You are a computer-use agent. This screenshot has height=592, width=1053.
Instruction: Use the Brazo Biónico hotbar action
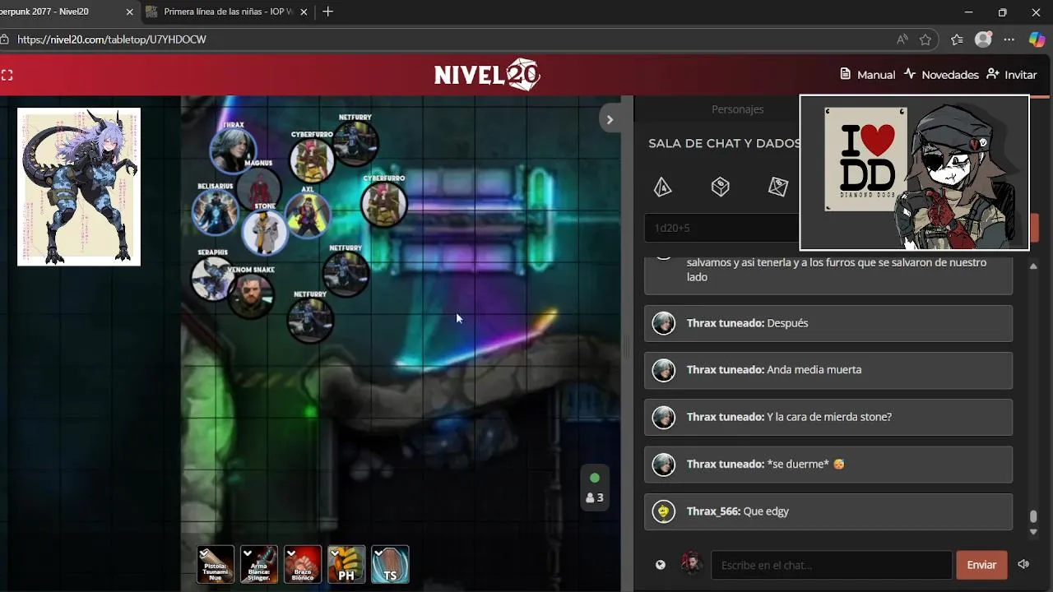tap(303, 565)
